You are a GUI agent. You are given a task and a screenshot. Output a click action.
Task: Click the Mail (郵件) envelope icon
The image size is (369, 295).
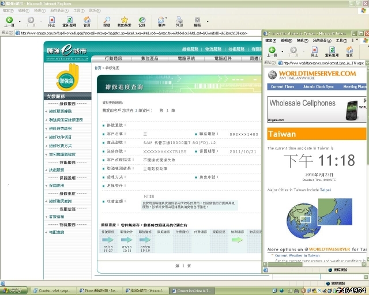(x=161, y=22)
